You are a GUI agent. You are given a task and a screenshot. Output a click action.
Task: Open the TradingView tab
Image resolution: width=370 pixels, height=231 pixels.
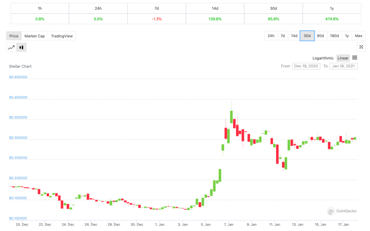coord(61,36)
